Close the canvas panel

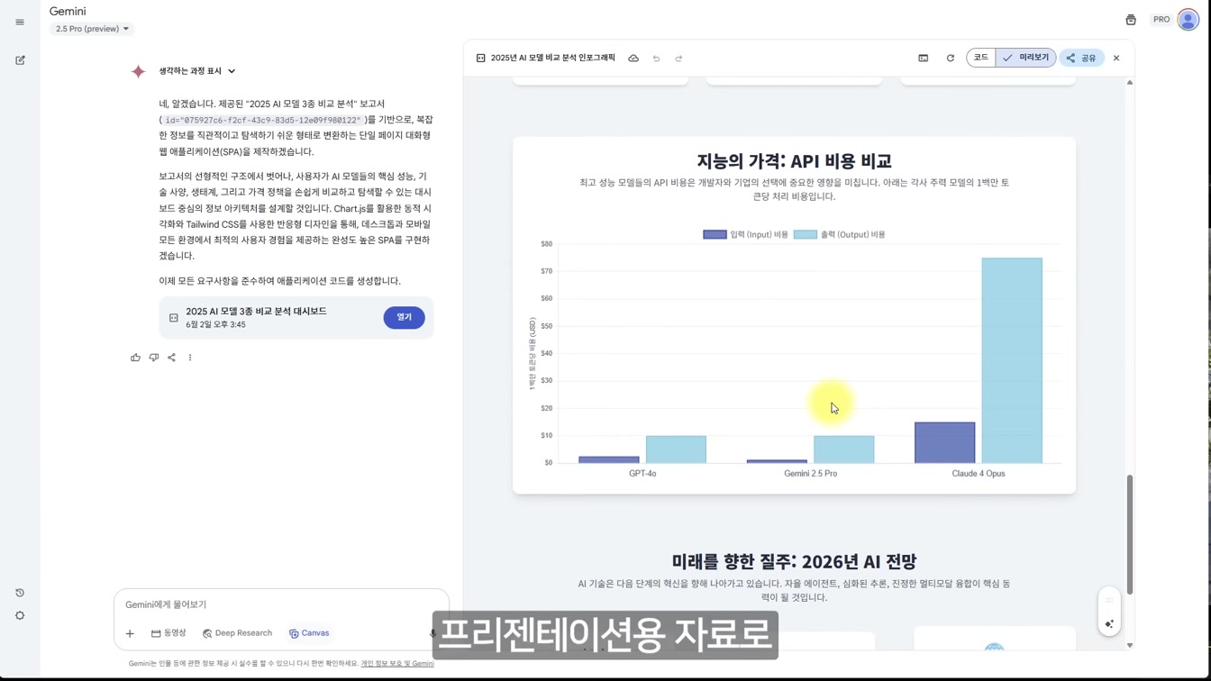pos(1116,59)
